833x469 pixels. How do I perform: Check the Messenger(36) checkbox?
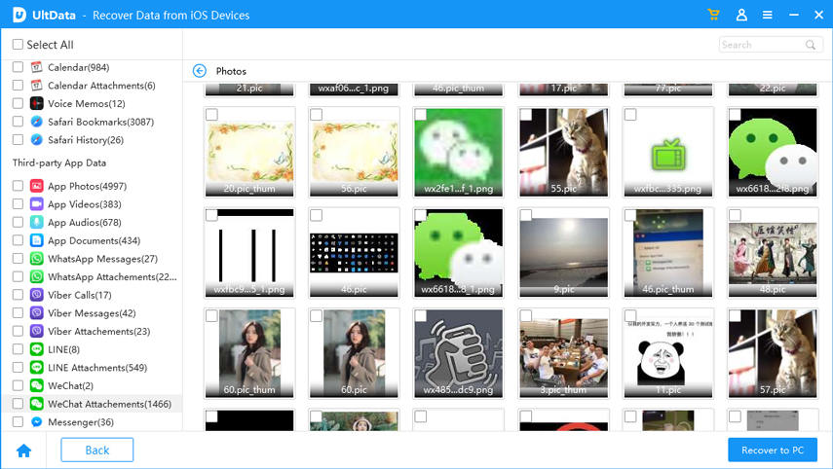point(18,421)
